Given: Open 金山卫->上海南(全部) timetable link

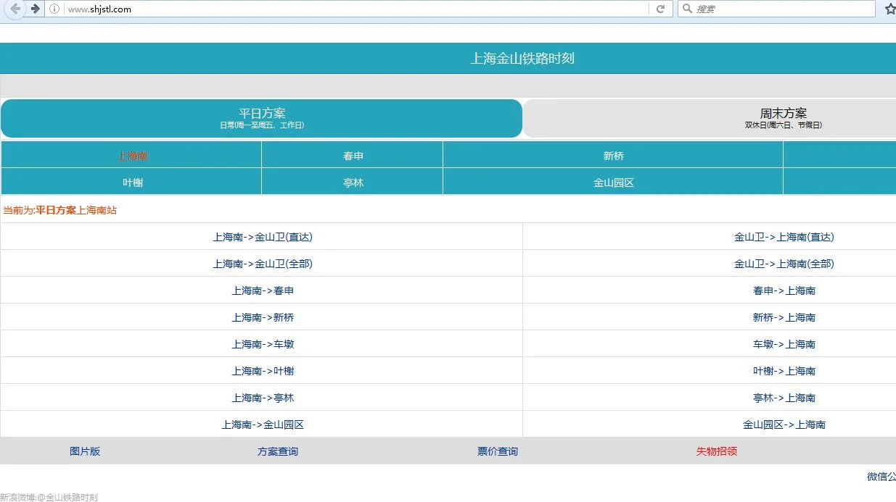Looking at the screenshot, I should point(784,264).
